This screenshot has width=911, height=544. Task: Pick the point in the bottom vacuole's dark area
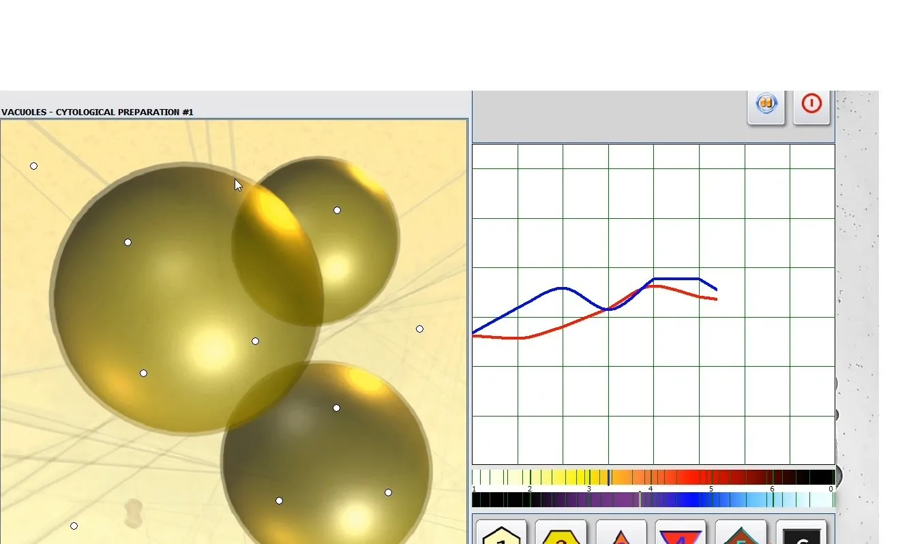click(336, 408)
